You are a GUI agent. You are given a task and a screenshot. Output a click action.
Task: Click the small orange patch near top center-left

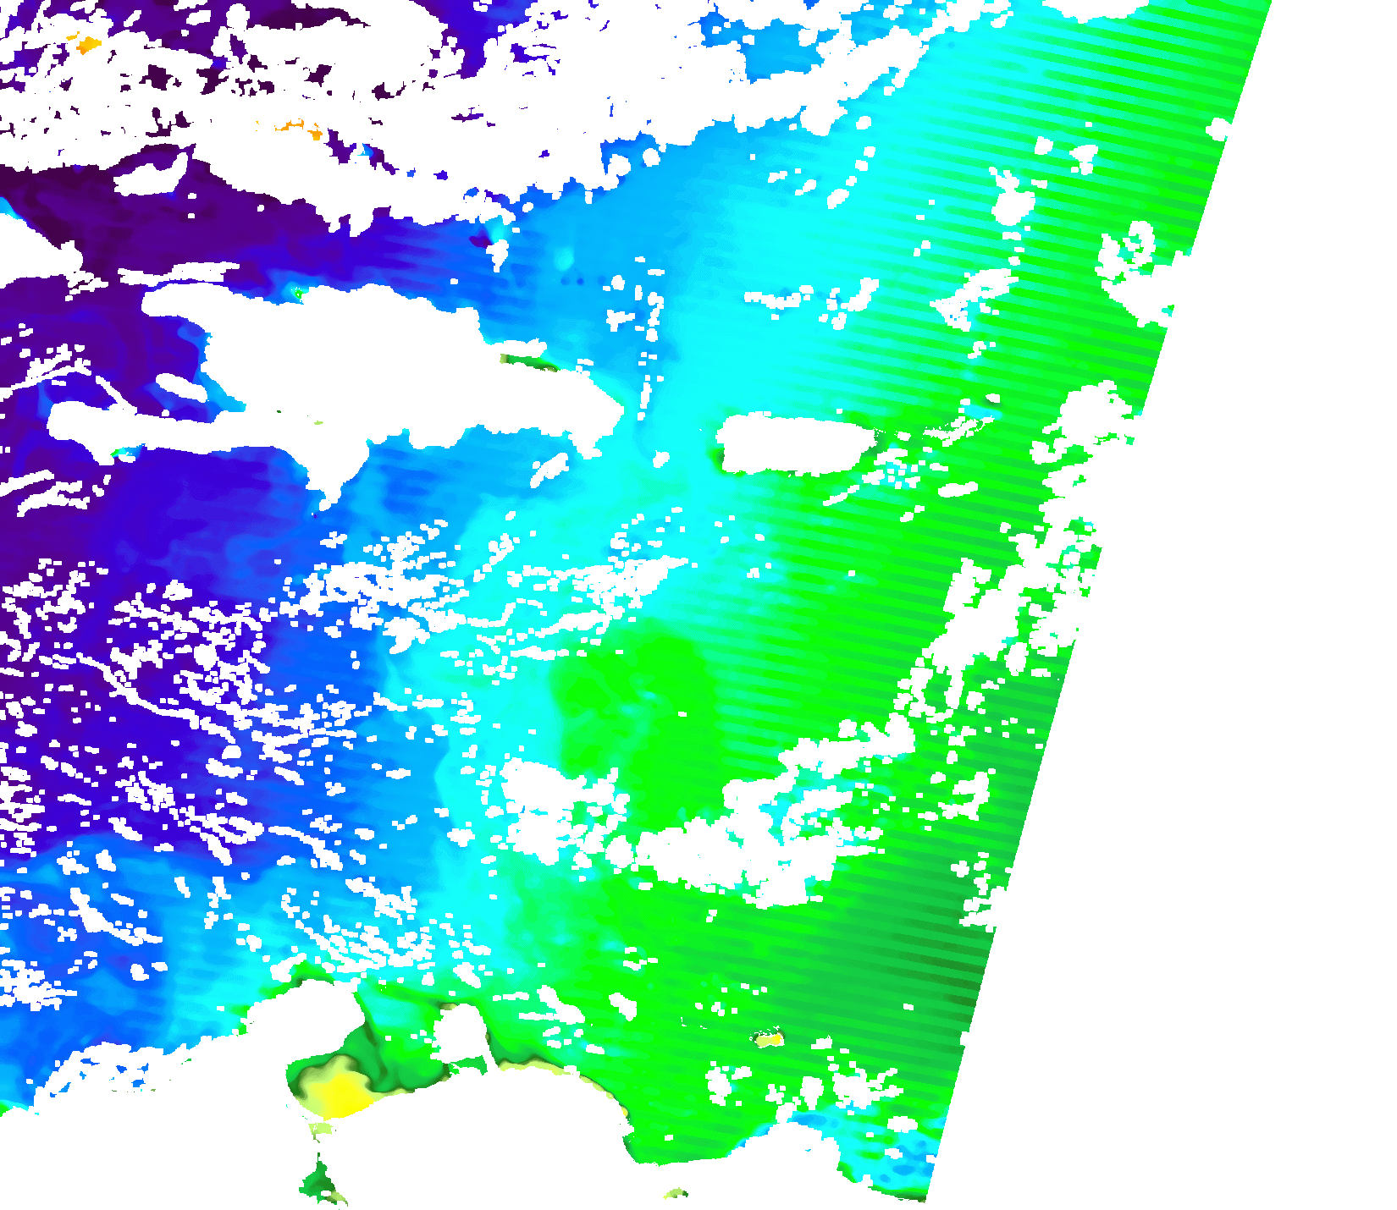298,128
